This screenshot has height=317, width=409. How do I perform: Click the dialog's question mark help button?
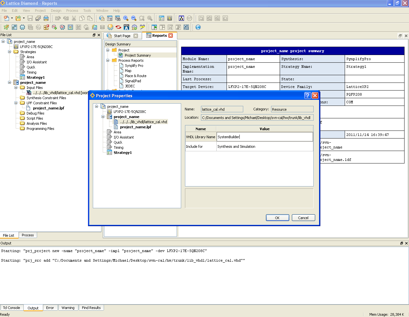(308, 95)
